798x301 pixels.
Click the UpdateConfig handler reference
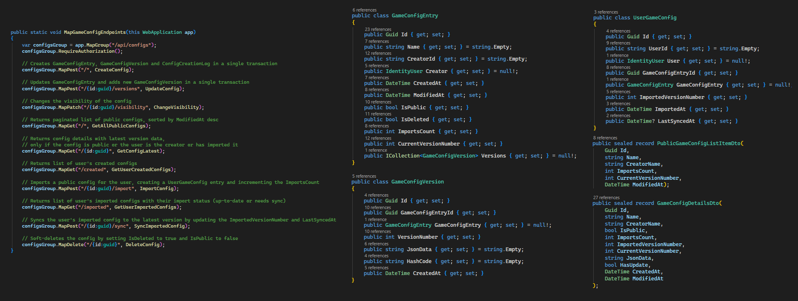click(x=162, y=89)
